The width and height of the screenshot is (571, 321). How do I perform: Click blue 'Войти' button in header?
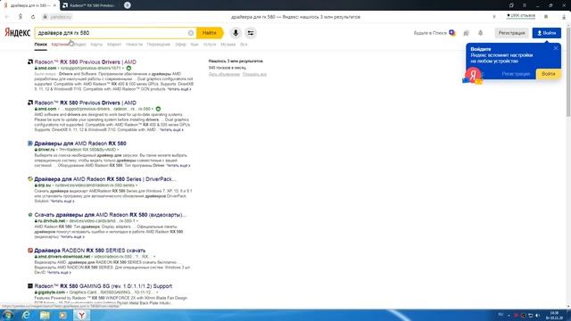pos(547,33)
